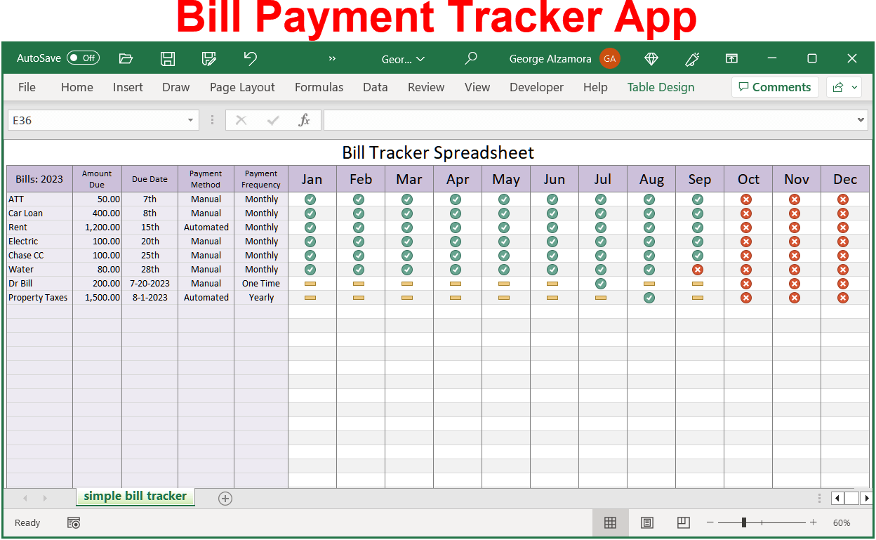
Task: Select the Table Design tab
Action: 661,87
